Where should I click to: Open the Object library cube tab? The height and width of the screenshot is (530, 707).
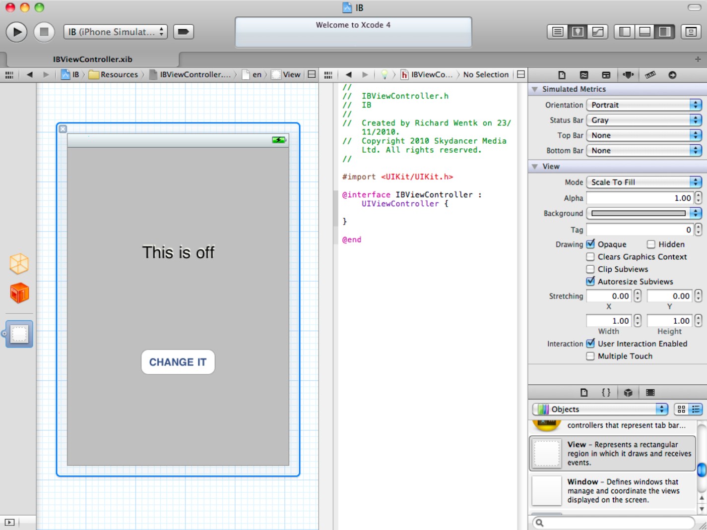(x=628, y=393)
